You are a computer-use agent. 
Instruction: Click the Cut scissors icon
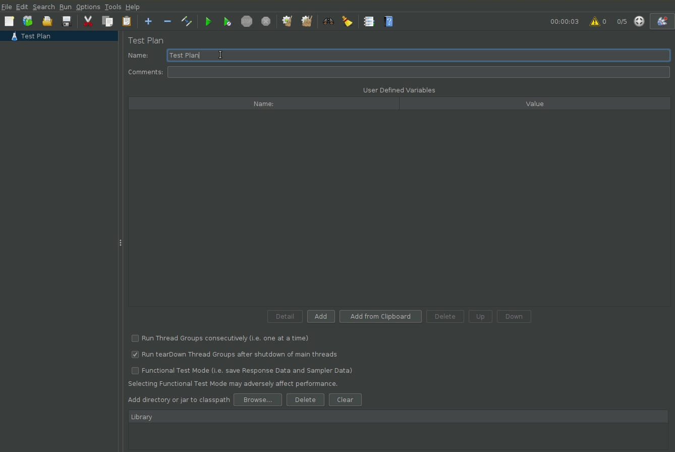(88, 21)
